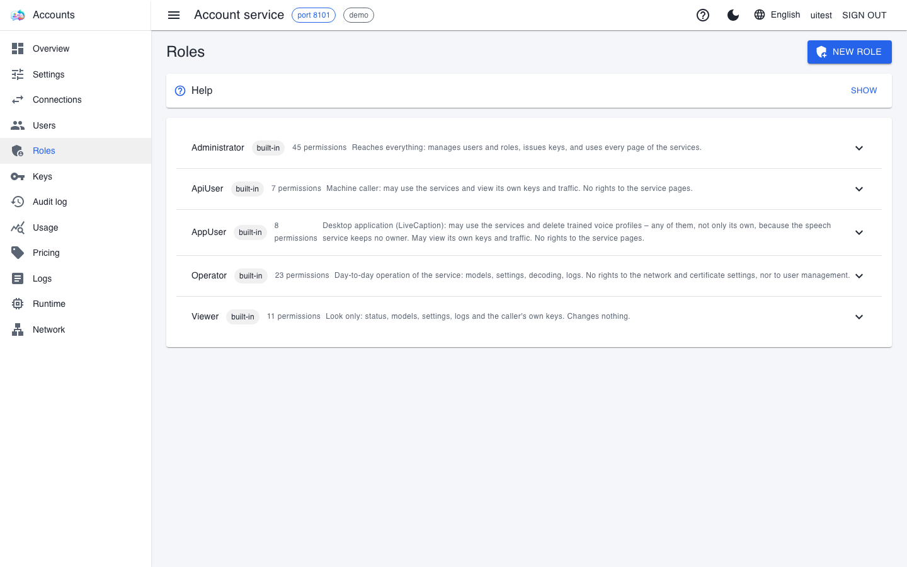
Task: Click SHOW to reveal Help
Action: (x=864, y=91)
